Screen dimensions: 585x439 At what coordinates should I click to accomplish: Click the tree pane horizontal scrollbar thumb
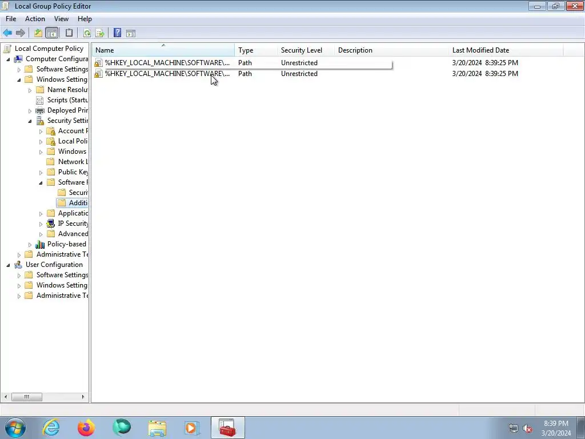26,397
